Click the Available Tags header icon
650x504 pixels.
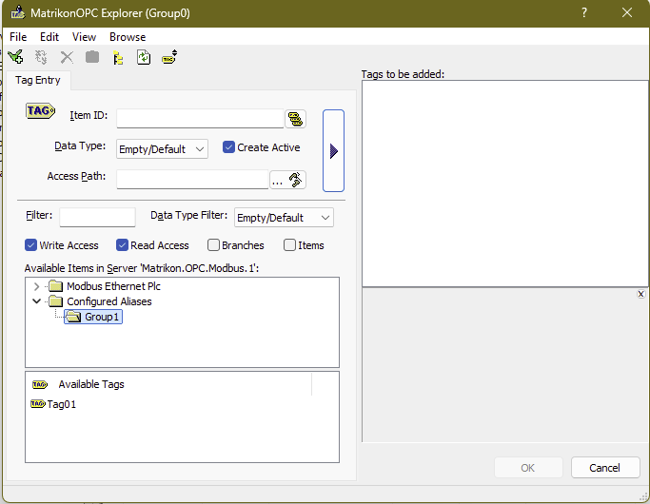pyautogui.click(x=40, y=385)
